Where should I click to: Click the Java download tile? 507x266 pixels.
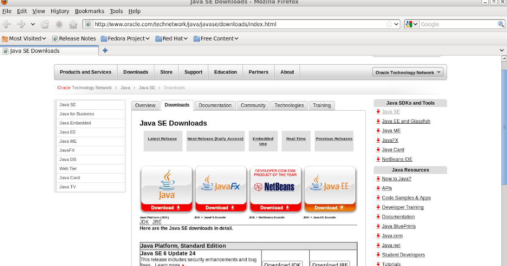166,189
